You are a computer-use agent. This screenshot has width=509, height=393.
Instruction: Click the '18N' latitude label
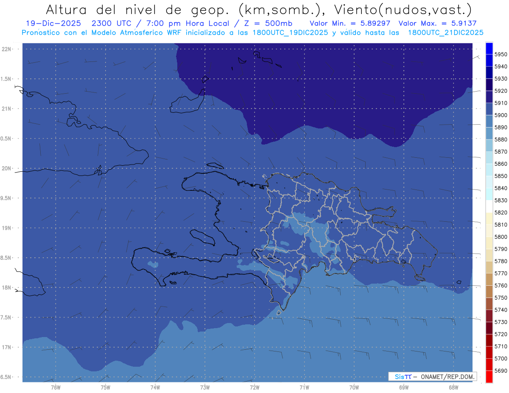coord(6,288)
